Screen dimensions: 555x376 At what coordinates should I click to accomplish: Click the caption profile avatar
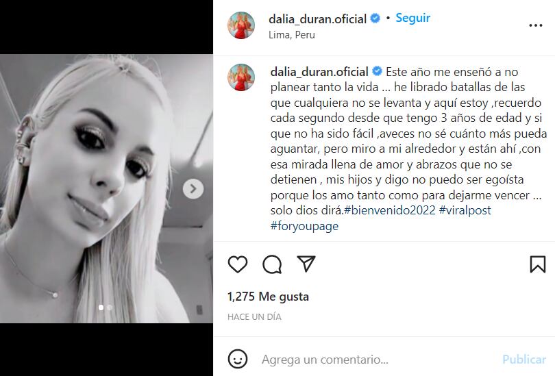tap(241, 77)
